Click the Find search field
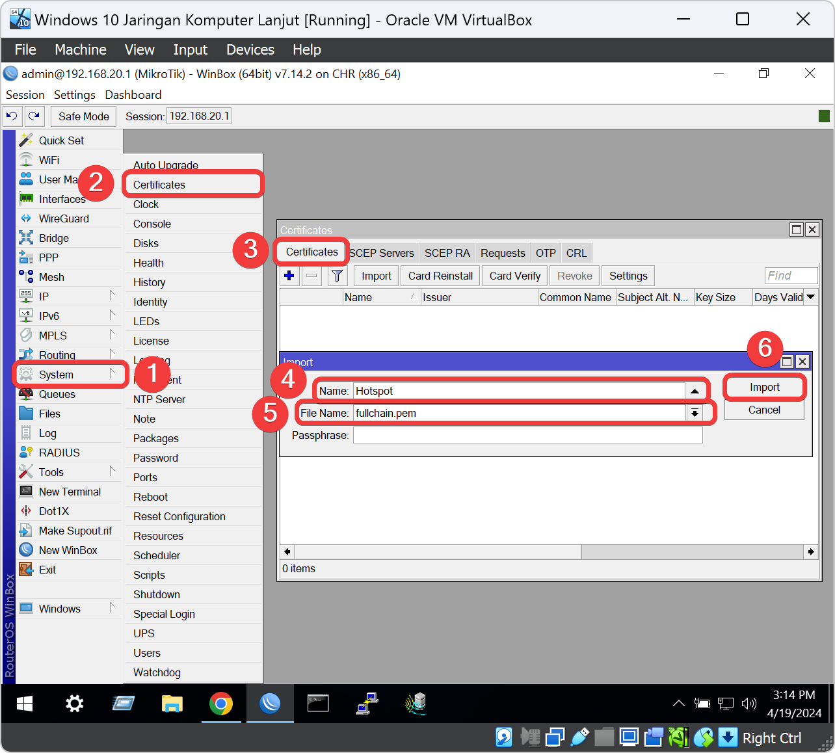835x753 pixels. coord(791,276)
